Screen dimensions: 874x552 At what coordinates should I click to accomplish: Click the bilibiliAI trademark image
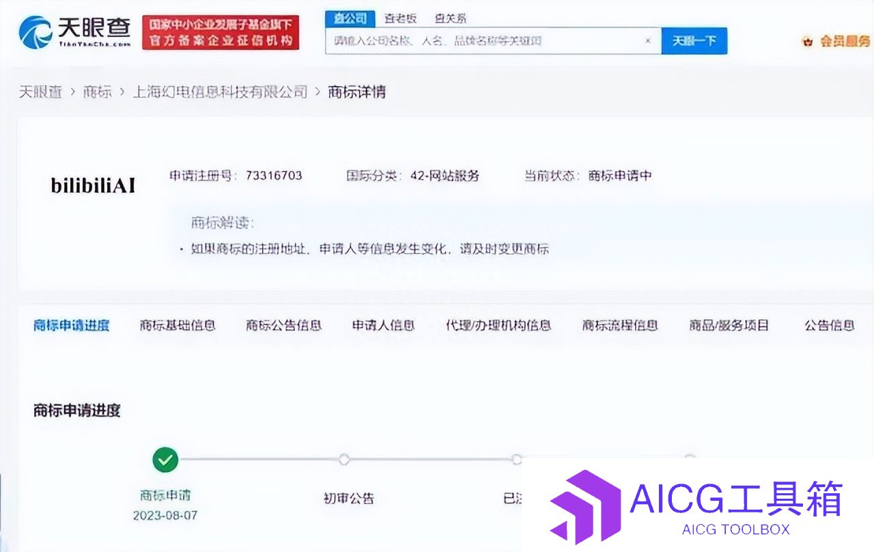click(x=93, y=185)
